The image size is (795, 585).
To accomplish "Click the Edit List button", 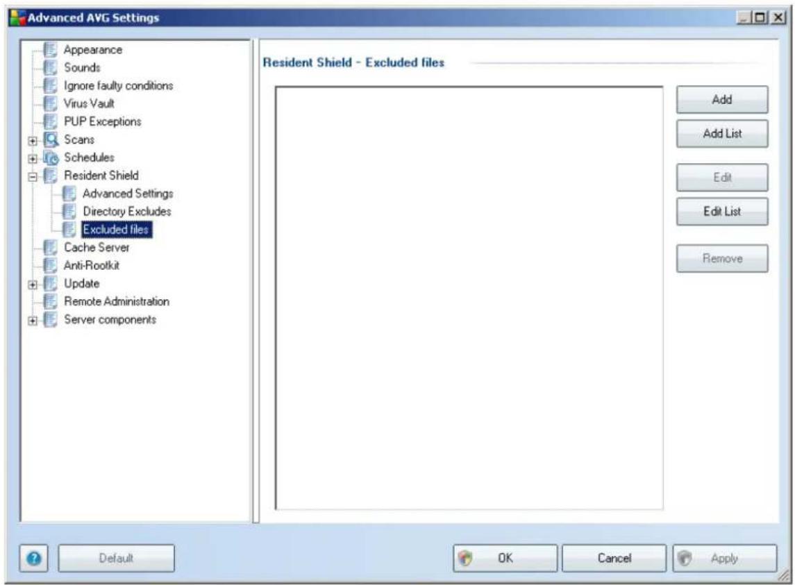I will coord(722,212).
